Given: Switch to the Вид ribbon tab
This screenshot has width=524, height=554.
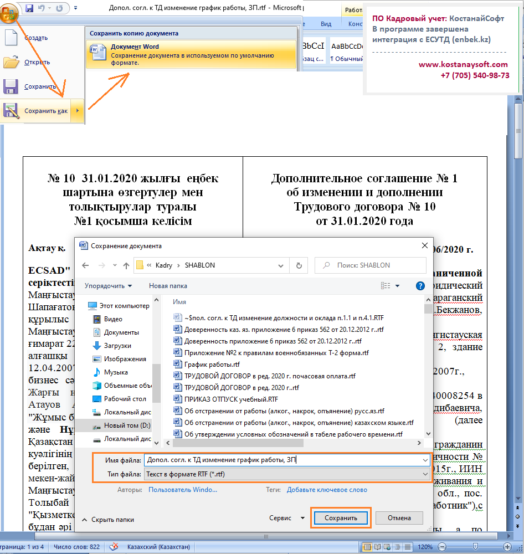Looking at the screenshot, I should [326, 24].
